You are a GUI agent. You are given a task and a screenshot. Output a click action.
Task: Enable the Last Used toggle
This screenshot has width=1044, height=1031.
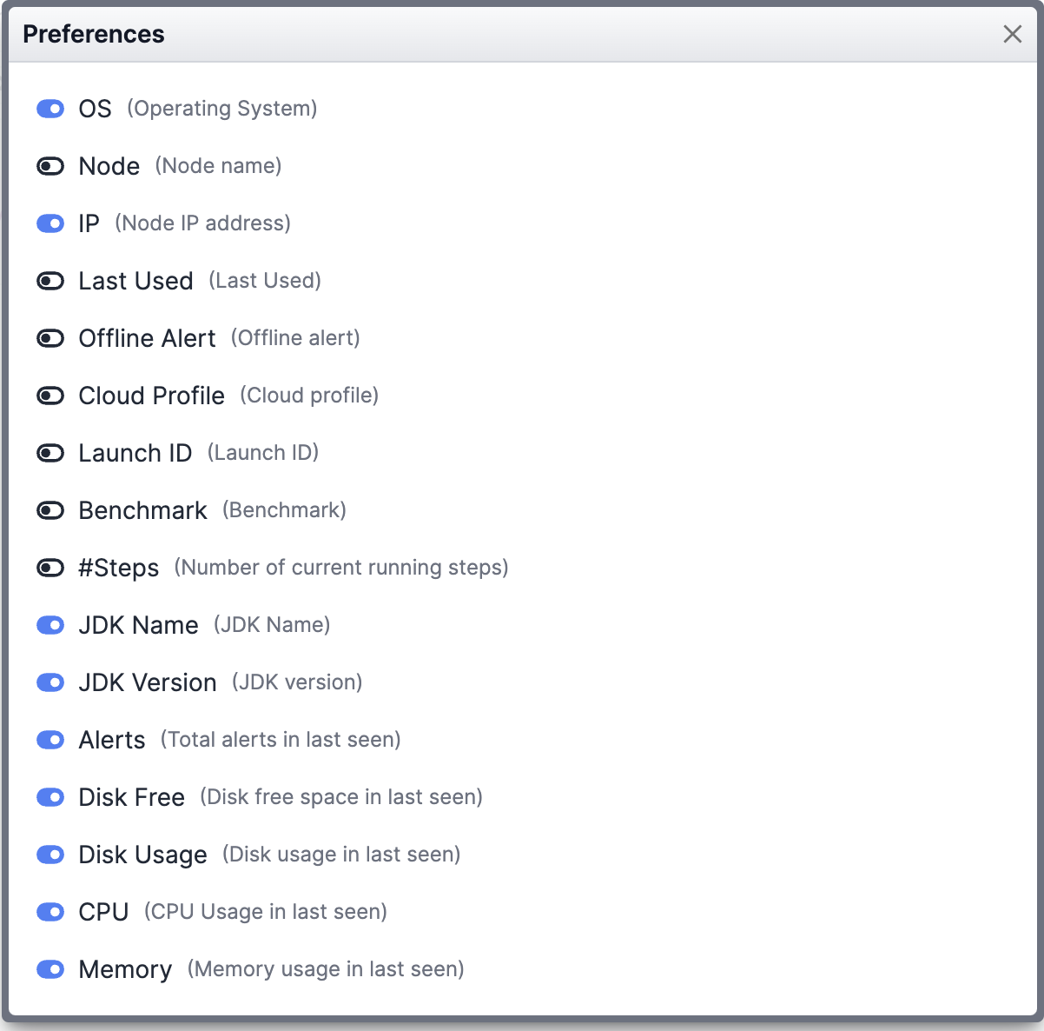pyautogui.click(x=50, y=281)
